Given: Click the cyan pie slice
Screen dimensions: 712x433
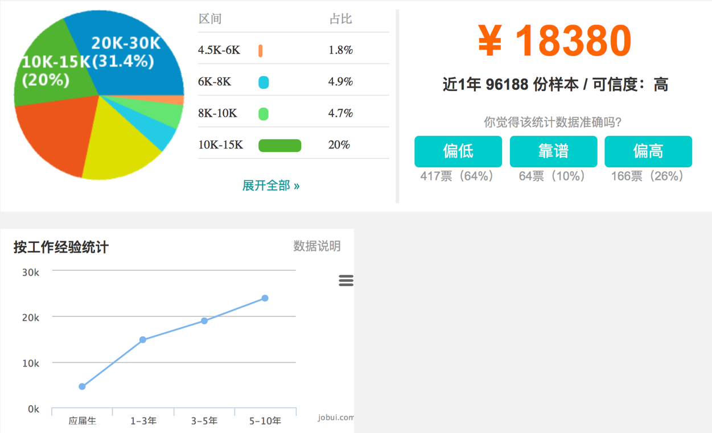Looking at the screenshot, I should click(157, 130).
